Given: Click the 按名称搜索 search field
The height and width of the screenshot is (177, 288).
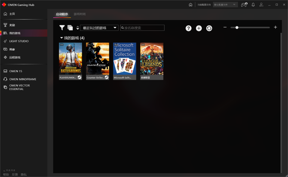Looking at the screenshot, I should [x=142, y=28].
